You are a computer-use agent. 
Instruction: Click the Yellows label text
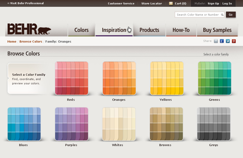[x=166, y=100]
